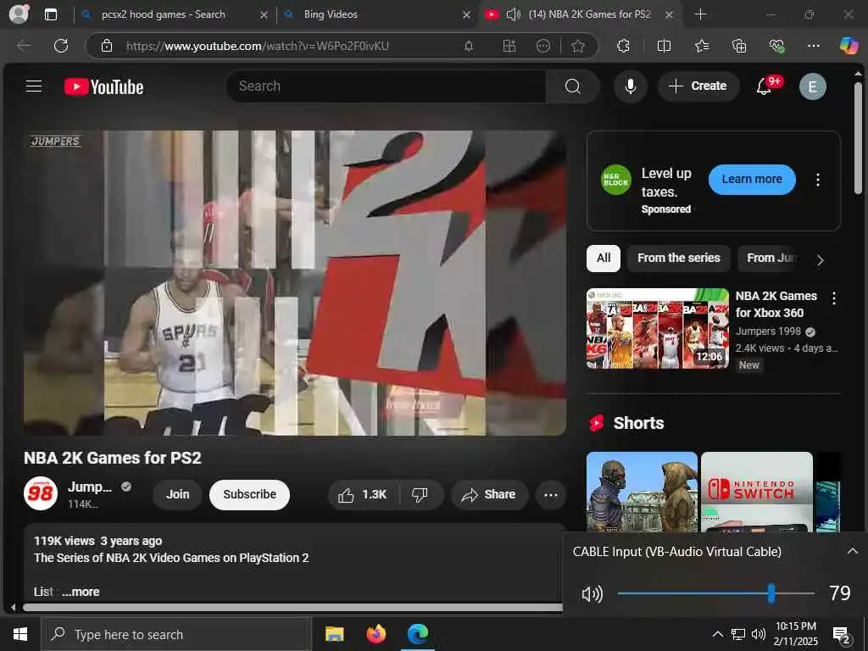Open Edge settings and more menu
Viewport: 868px width, 651px height.
click(x=813, y=46)
